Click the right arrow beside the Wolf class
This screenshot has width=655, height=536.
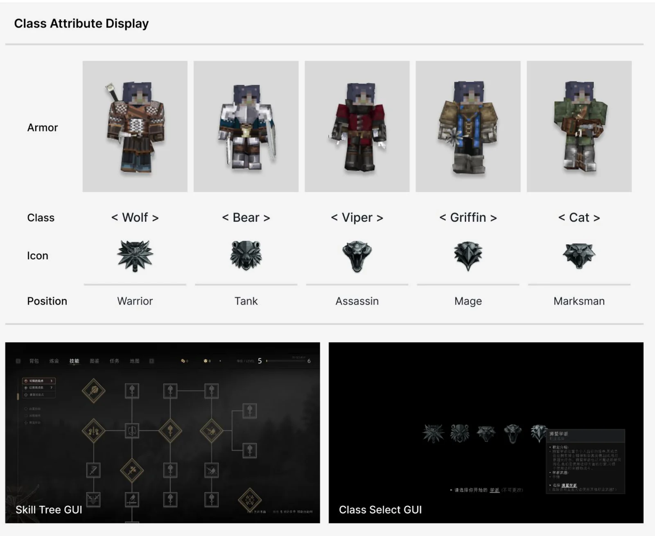(155, 218)
